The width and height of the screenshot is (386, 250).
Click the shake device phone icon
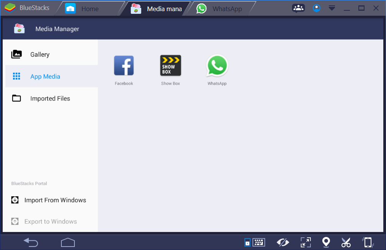pyautogui.click(x=368, y=242)
